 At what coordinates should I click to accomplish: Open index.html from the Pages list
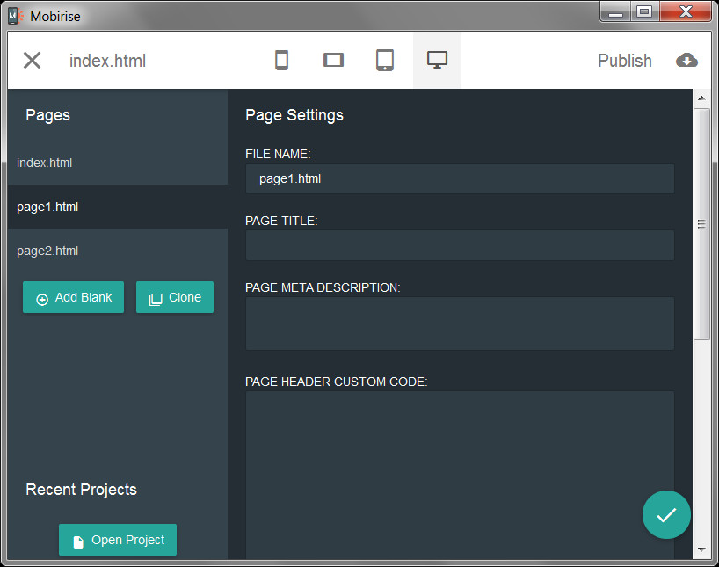tap(45, 163)
